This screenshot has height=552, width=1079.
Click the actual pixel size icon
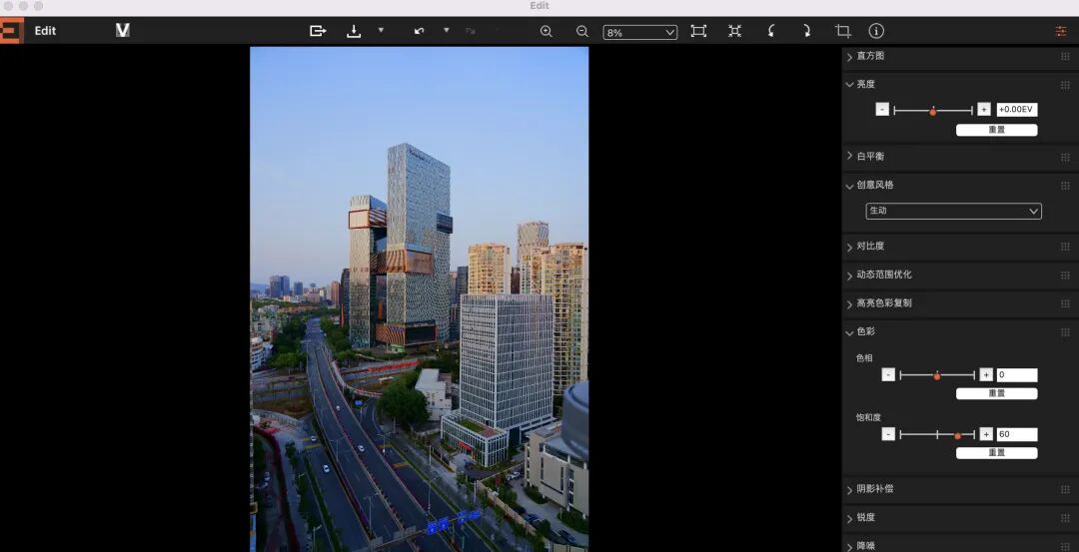coord(735,31)
